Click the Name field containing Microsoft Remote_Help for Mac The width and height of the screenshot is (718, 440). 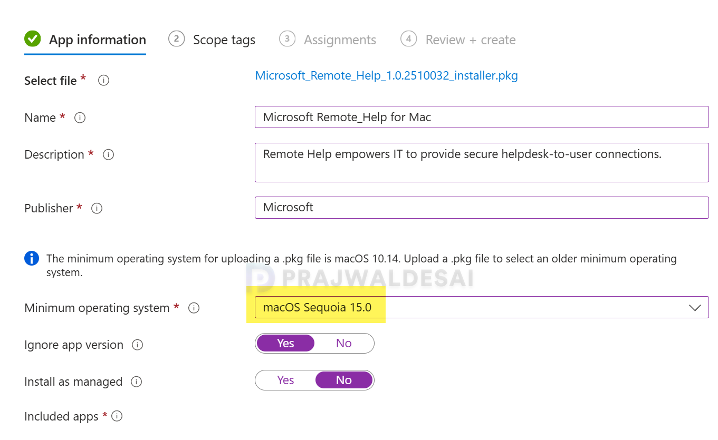point(482,117)
